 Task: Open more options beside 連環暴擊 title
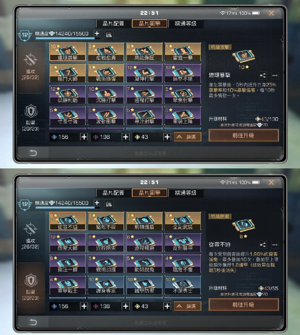[275, 75]
